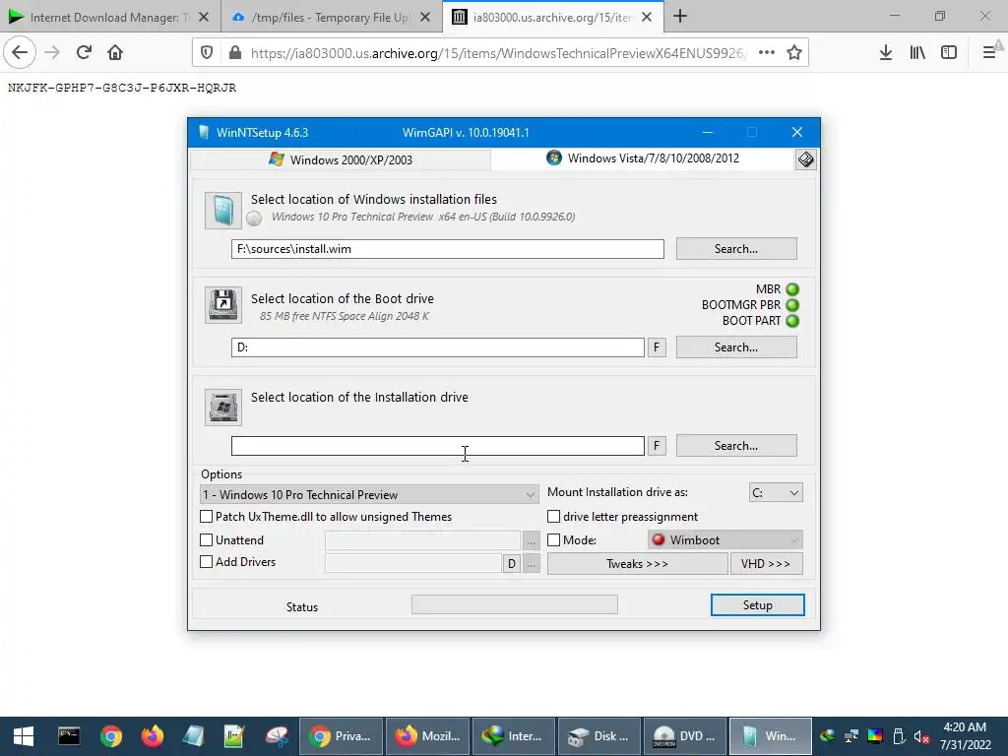Click the BOOT PART green indicator
1008x756 pixels.
[792, 321]
